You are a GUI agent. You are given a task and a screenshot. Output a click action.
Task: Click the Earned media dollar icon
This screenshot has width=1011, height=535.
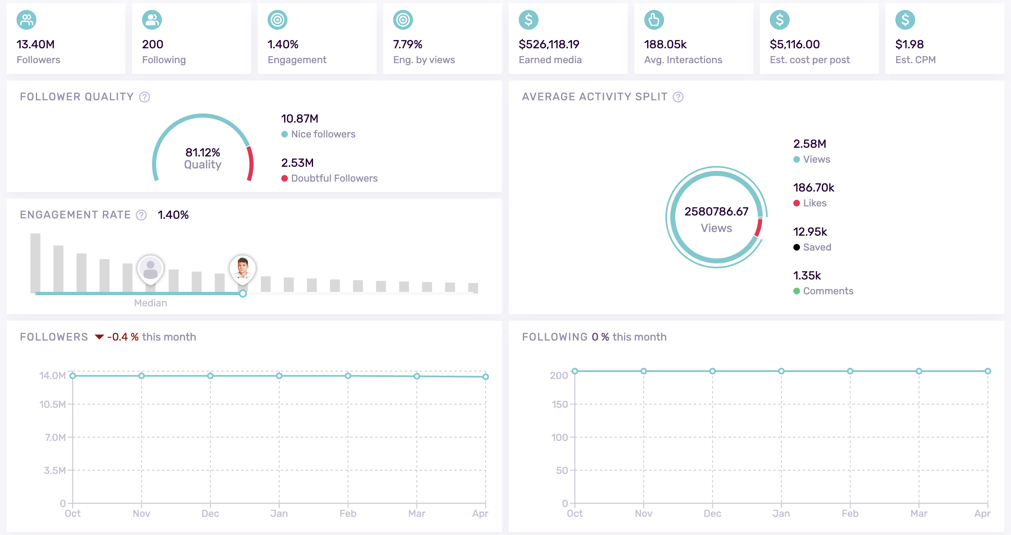click(529, 19)
